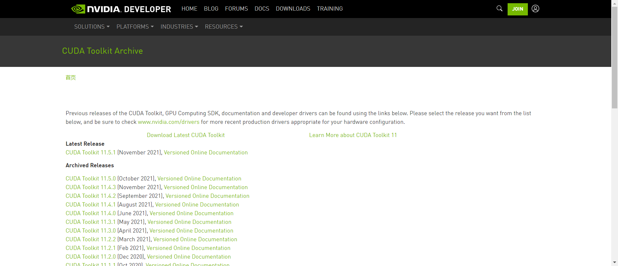This screenshot has height=266, width=618.
Task: Click the green JOIN button
Action: (518, 9)
